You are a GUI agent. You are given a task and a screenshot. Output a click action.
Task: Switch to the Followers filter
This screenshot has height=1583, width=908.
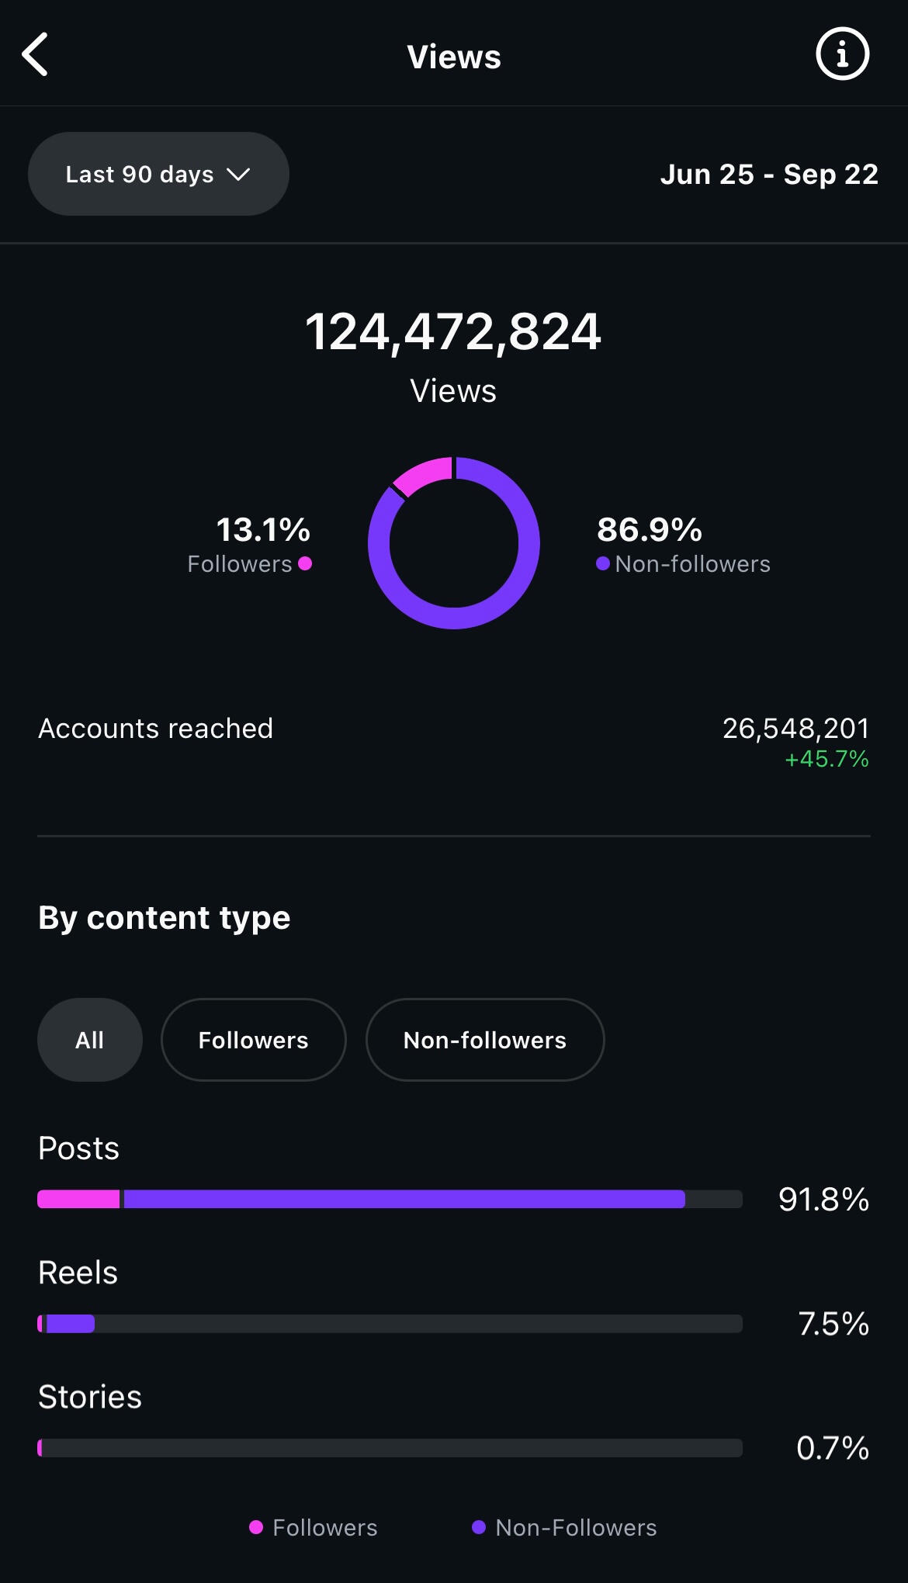point(253,1040)
